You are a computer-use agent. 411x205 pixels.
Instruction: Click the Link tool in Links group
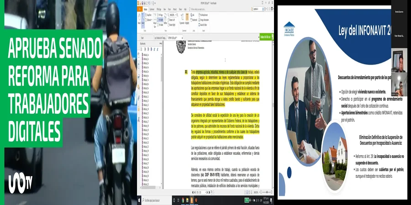[x=192, y=15]
